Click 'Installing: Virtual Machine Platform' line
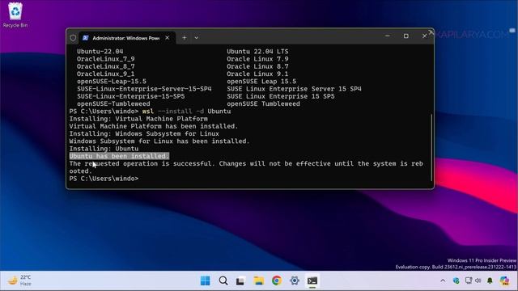 pos(138,119)
